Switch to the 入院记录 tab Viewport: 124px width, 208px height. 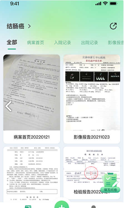pyautogui.click(x=63, y=43)
